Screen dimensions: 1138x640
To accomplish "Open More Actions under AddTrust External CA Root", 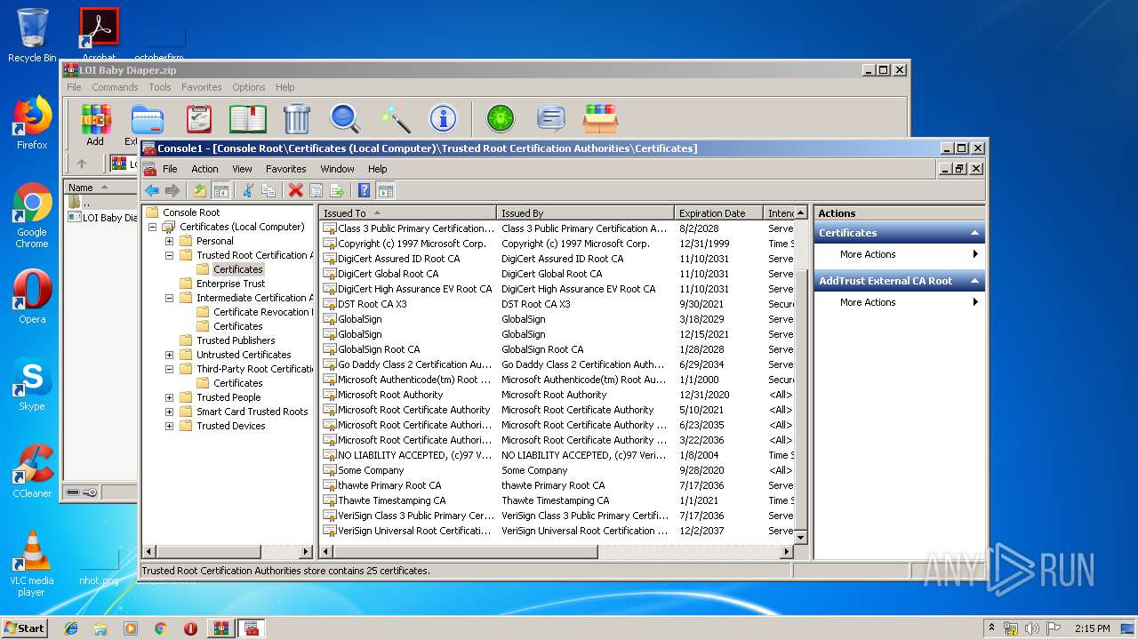I will pos(900,302).
